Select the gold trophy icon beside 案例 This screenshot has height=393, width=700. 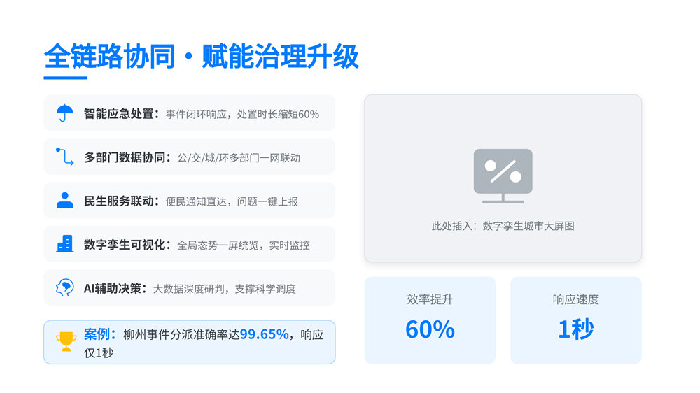(x=66, y=341)
